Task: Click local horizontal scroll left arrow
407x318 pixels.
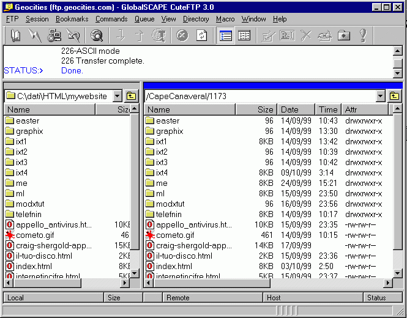Action: pyautogui.click(x=9, y=283)
